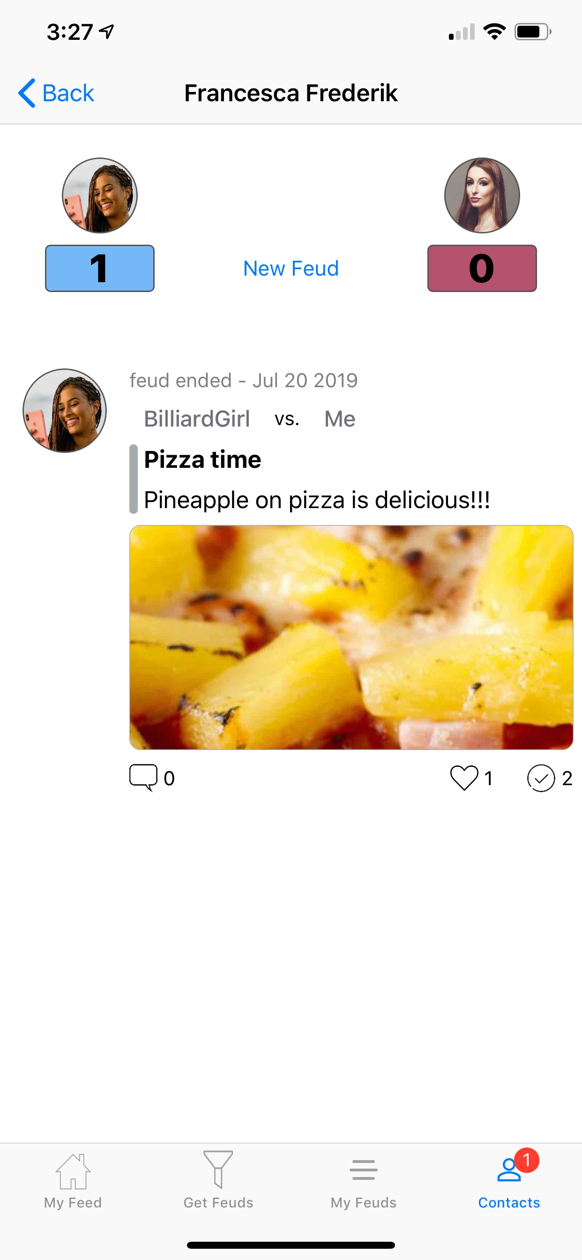Switch to the Get Feuds tab label
The image size is (582, 1260).
pyautogui.click(x=218, y=1202)
